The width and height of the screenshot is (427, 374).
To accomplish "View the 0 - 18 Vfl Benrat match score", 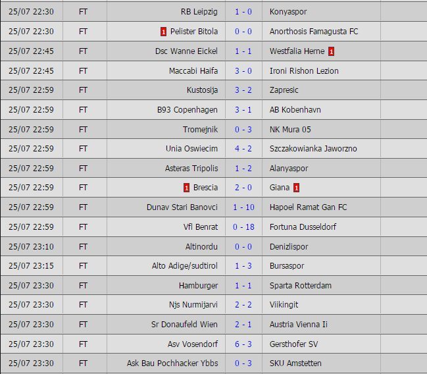I will point(243,227).
